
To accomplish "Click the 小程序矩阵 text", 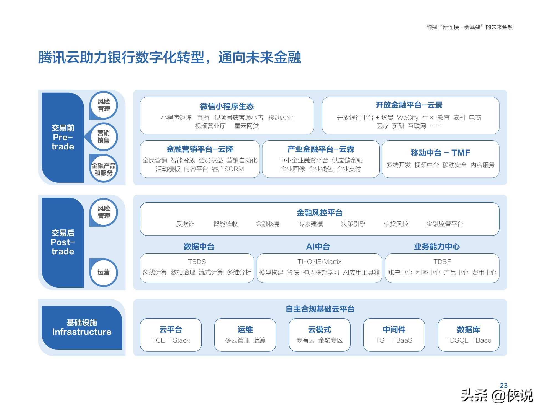I will pyautogui.click(x=176, y=118).
